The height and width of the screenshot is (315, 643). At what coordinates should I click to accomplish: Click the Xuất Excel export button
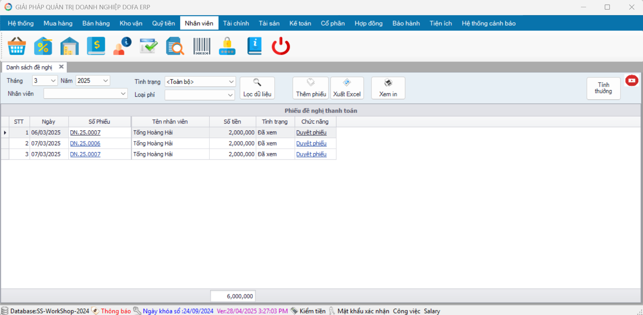coord(347,88)
